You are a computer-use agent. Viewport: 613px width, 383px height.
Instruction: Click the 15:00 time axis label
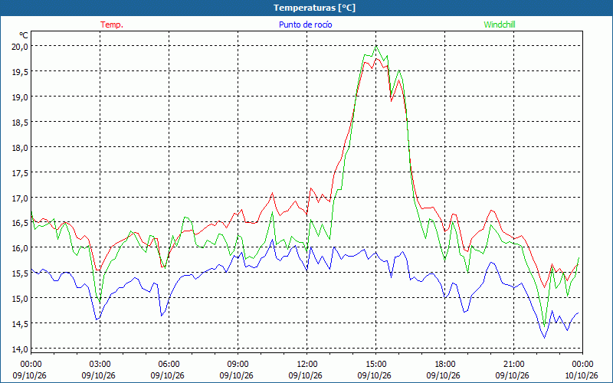click(375, 364)
